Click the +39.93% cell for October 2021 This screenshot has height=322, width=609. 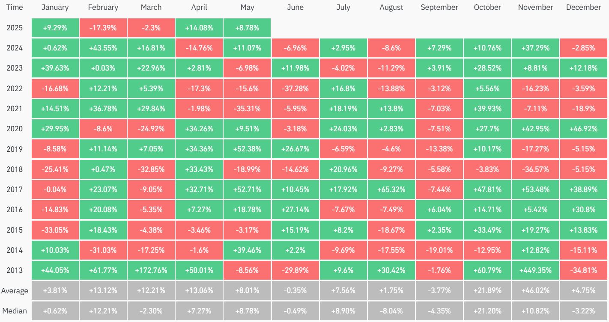point(487,109)
